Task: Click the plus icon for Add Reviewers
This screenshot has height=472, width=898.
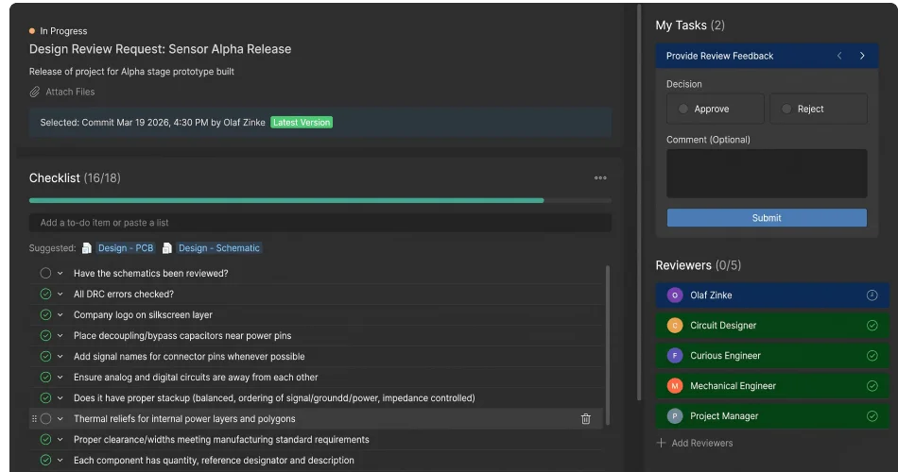Action: click(661, 443)
